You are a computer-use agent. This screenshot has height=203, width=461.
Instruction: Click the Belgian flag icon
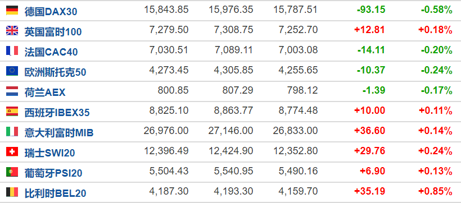(x=12, y=192)
